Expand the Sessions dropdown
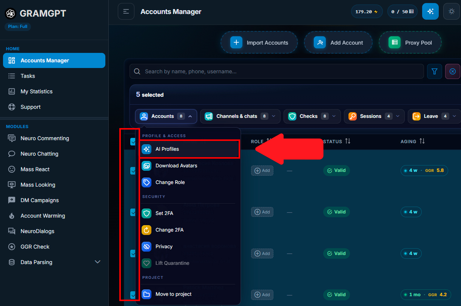Screen dimensions: 461x306 coord(374,116)
